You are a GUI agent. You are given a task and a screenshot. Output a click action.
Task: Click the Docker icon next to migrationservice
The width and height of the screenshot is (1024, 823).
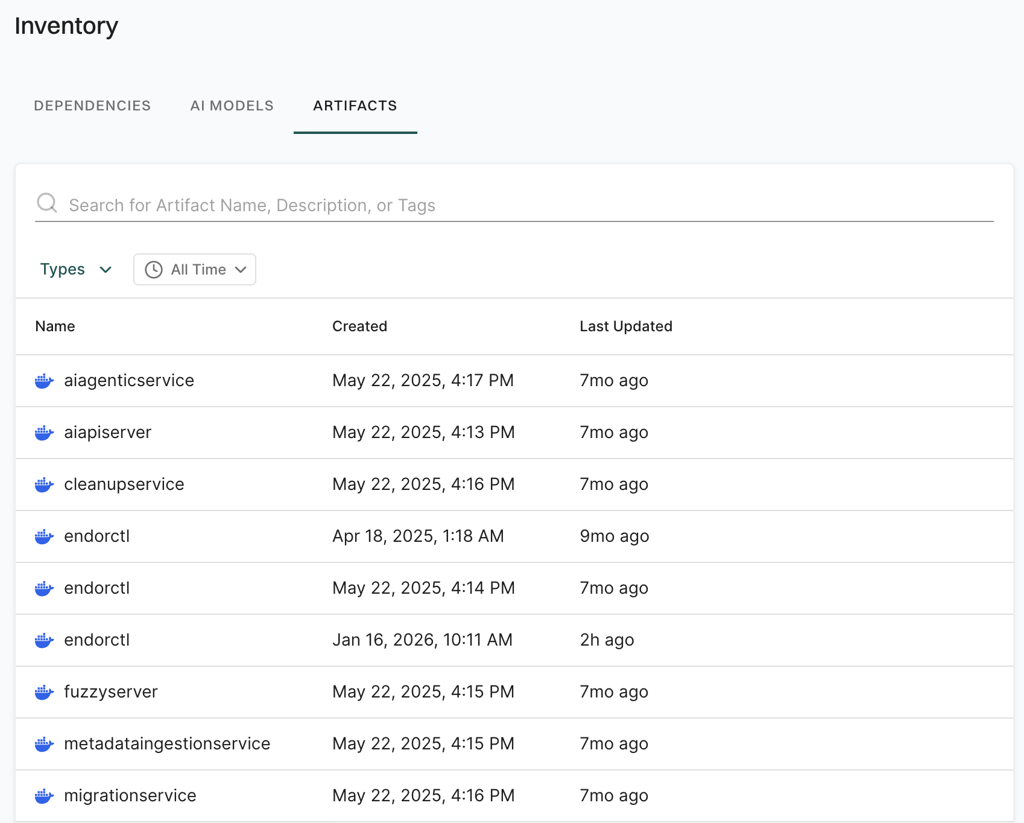coord(44,796)
